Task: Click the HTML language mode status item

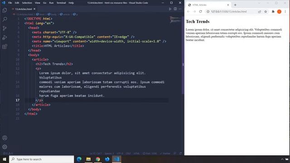Action: point(136,153)
